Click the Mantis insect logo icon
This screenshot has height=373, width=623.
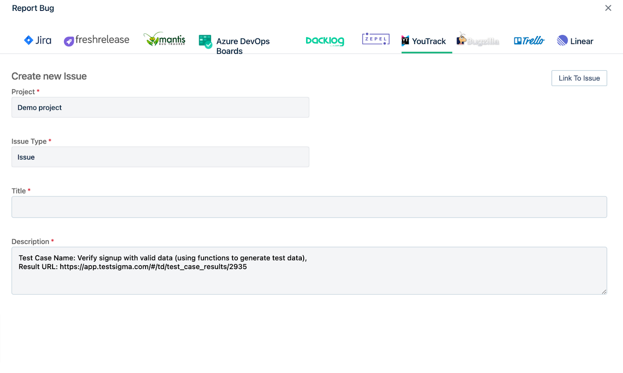(x=152, y=39)
